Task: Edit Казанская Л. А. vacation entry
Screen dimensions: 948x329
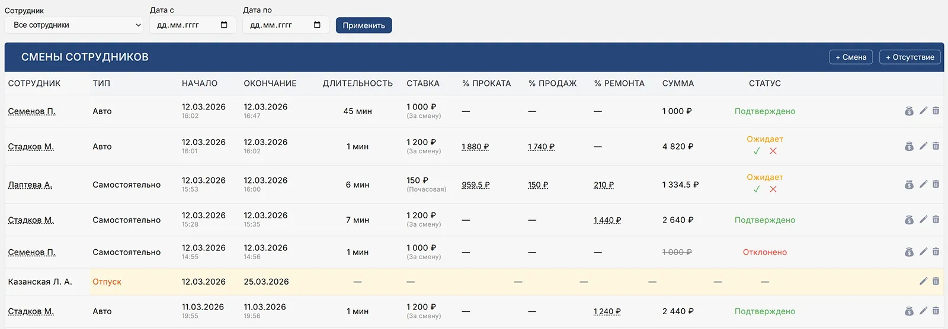Action: point(923,281)
